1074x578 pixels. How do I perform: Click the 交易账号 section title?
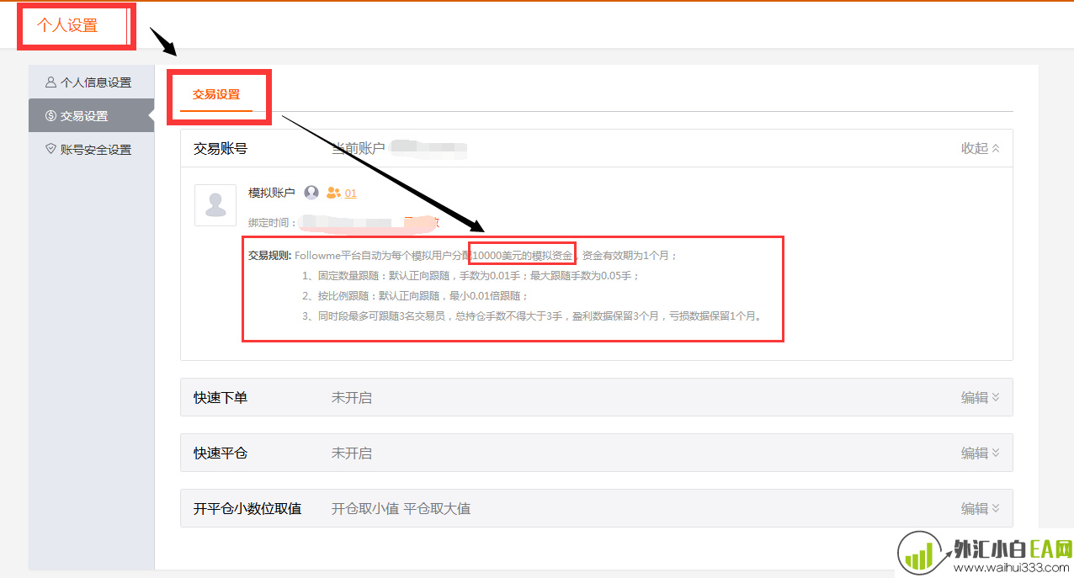(x=221, y=148)
